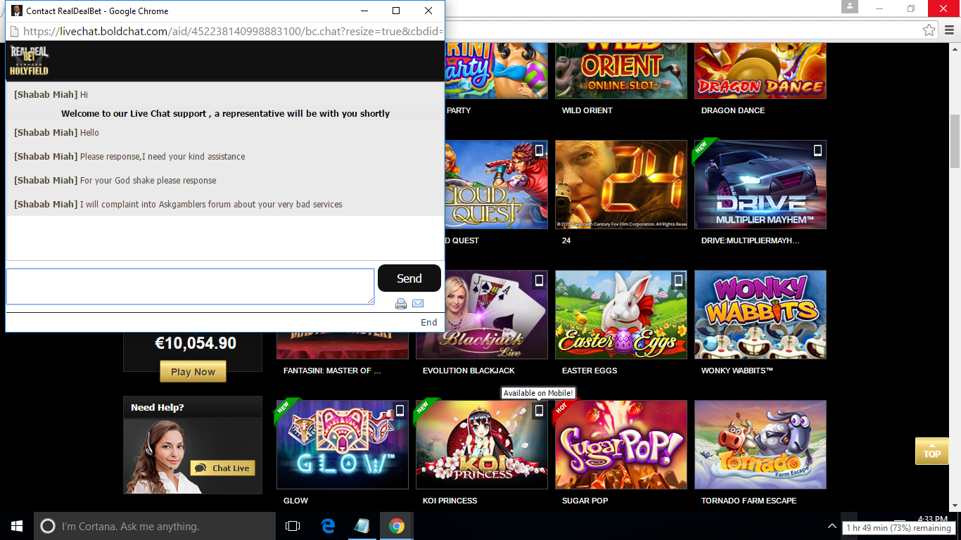Click the Chat Live button
Viewport: 961px width, 540px height.
(222, 468)
